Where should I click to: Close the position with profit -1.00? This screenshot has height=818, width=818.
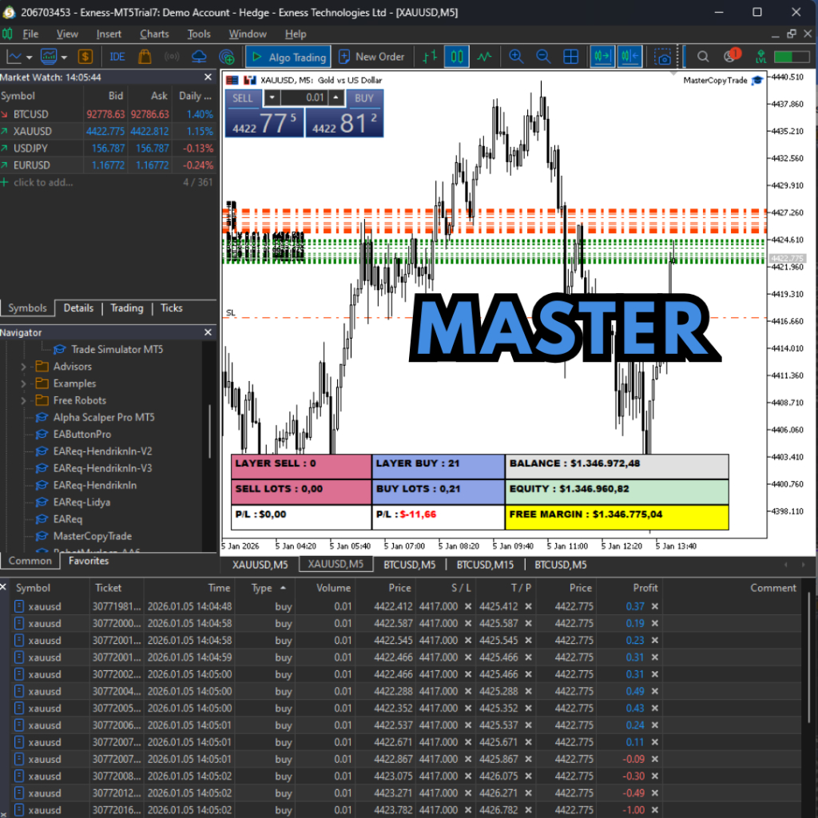tap(655, 810)
